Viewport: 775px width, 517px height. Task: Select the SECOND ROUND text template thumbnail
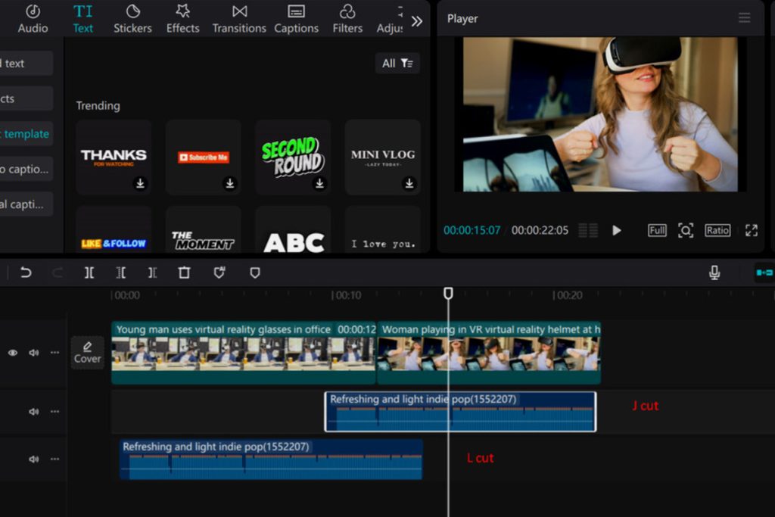point(293,157)
